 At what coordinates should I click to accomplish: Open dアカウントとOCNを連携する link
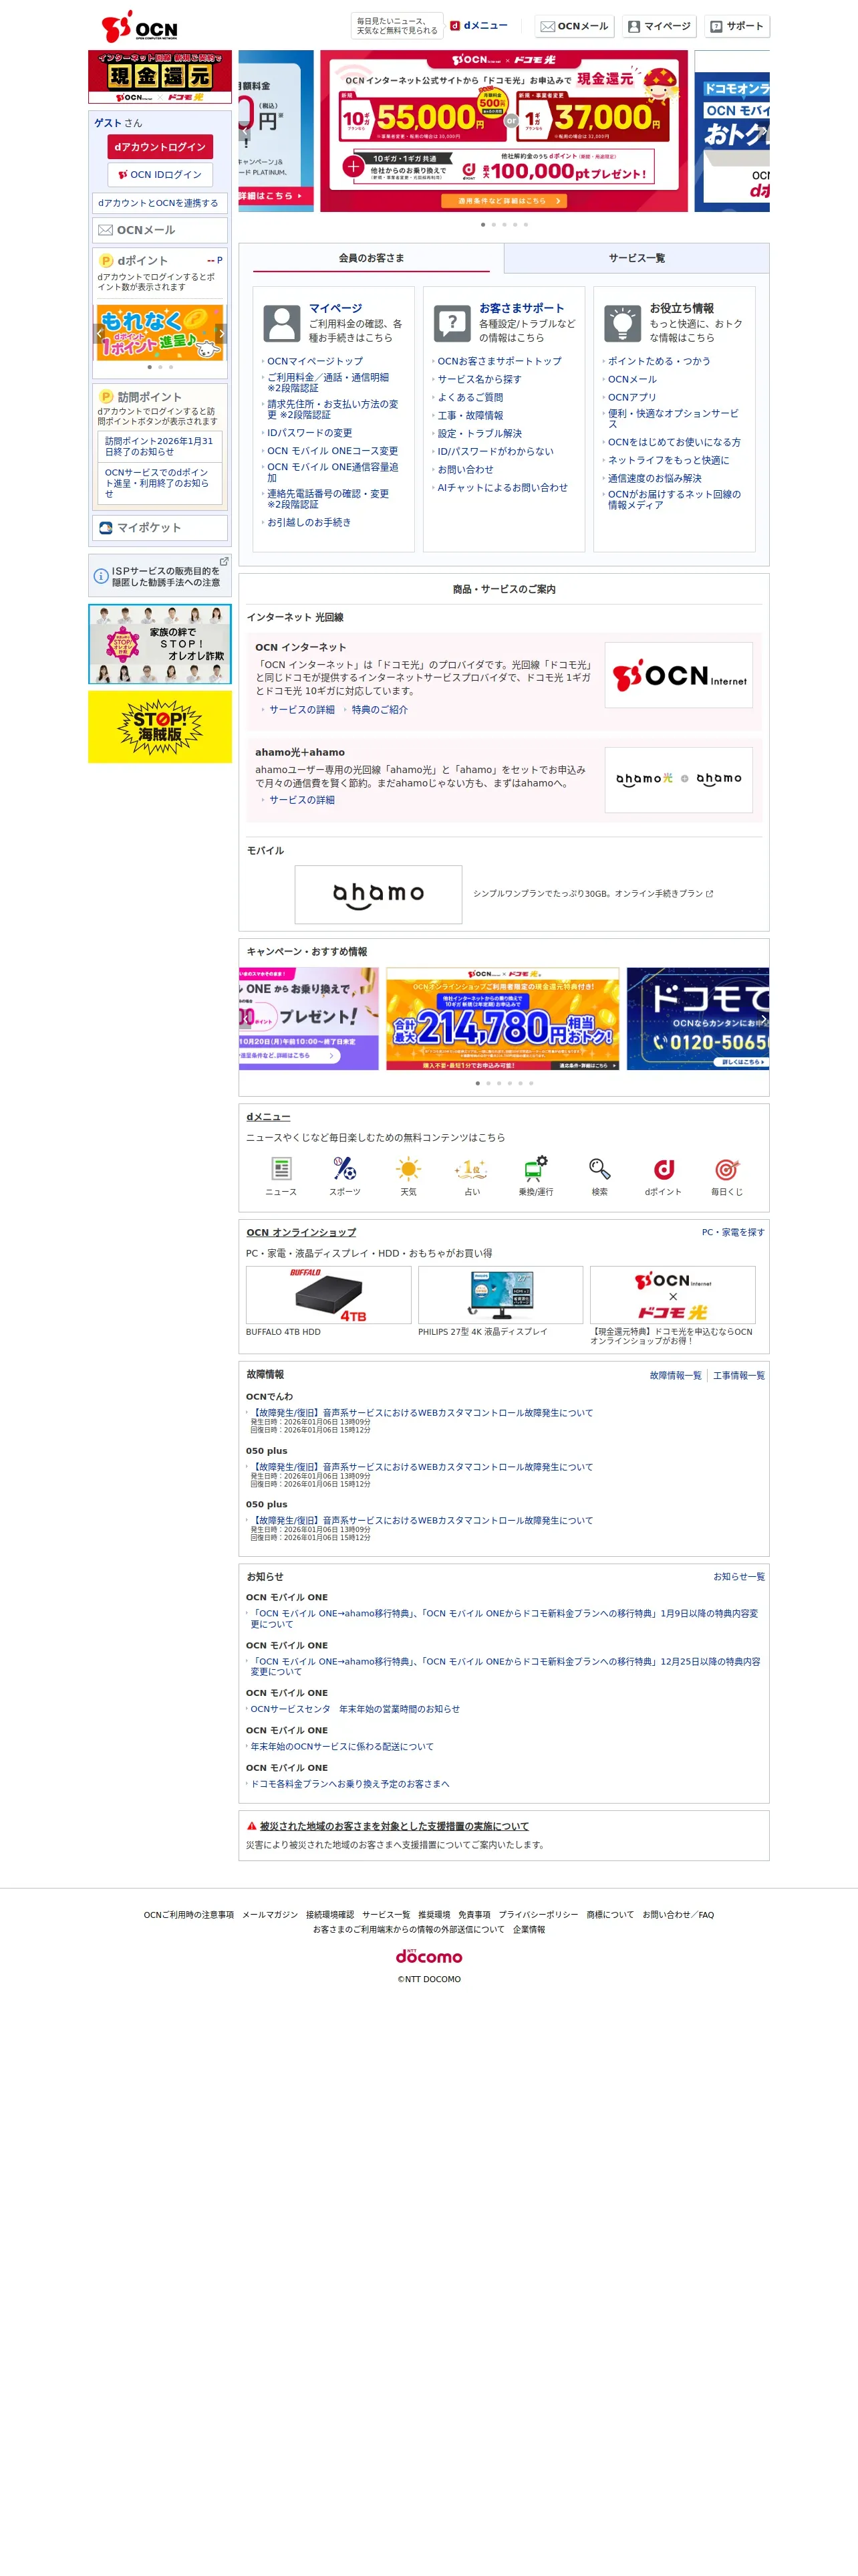pos(159,203)
